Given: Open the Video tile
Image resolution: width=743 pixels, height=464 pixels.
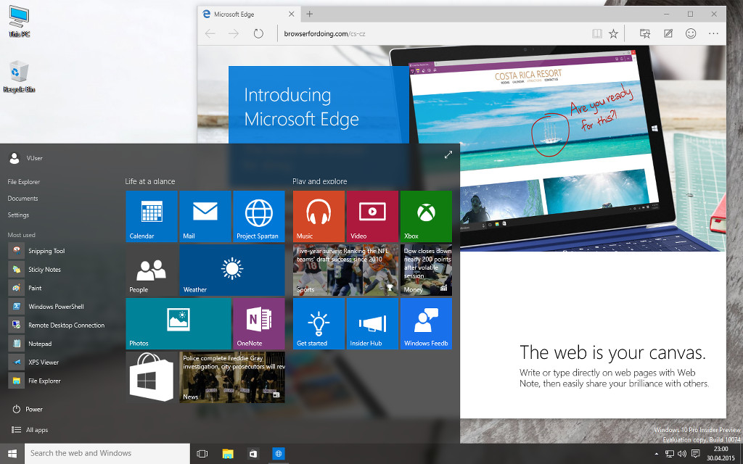Looking at the screenshot, I should [372, 216].
